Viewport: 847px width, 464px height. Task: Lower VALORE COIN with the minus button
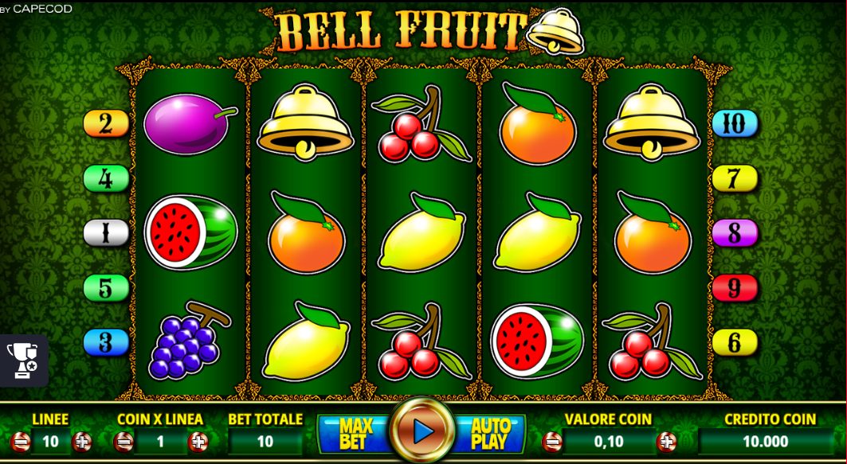(552, 443)
